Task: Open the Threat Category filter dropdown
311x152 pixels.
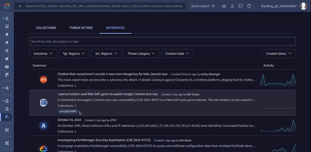Action: [x=141, y=54]
